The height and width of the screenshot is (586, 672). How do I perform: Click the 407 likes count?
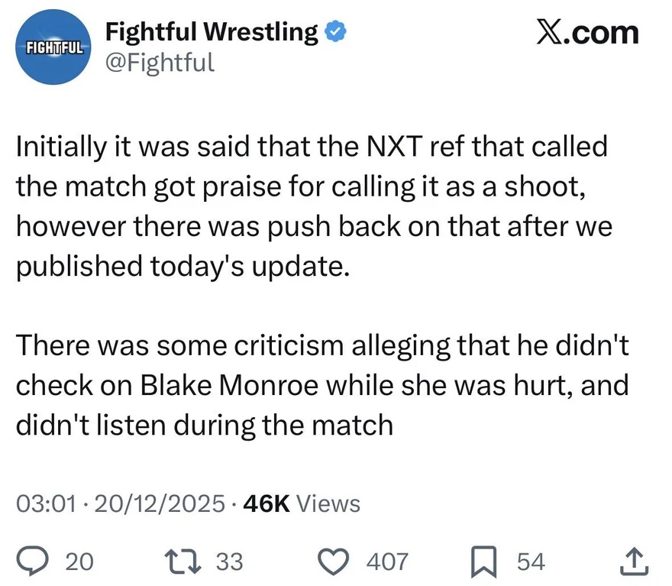click(x=387, y=562)
